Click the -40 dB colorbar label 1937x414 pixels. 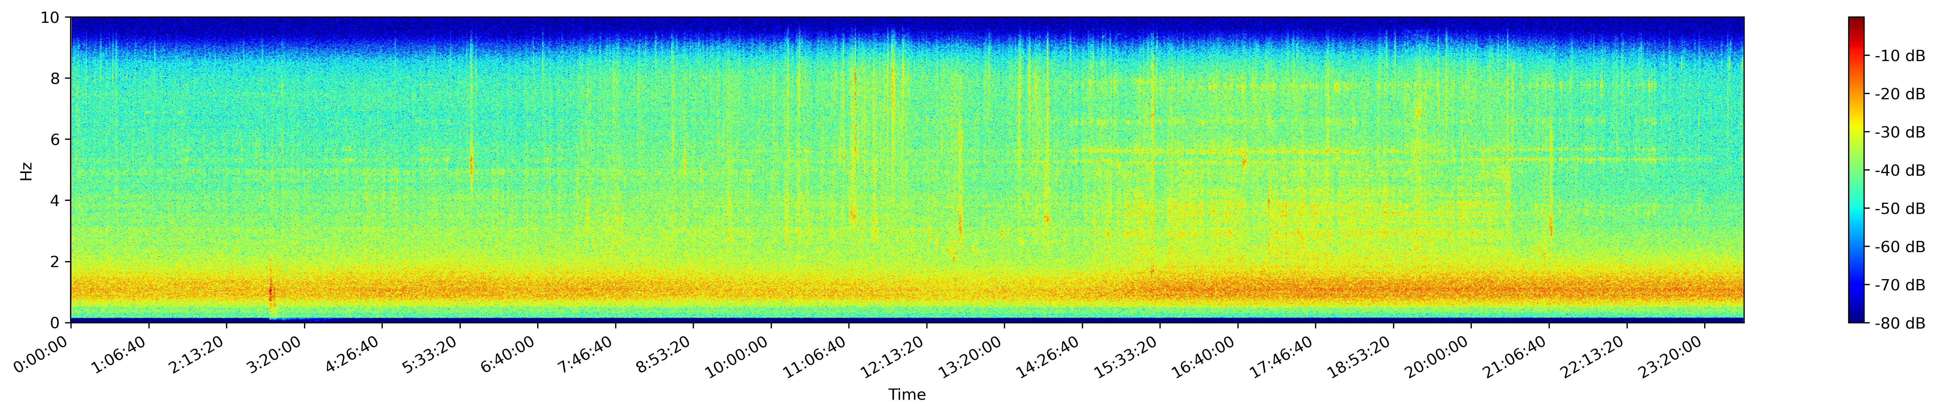(x=1900, y=170)
